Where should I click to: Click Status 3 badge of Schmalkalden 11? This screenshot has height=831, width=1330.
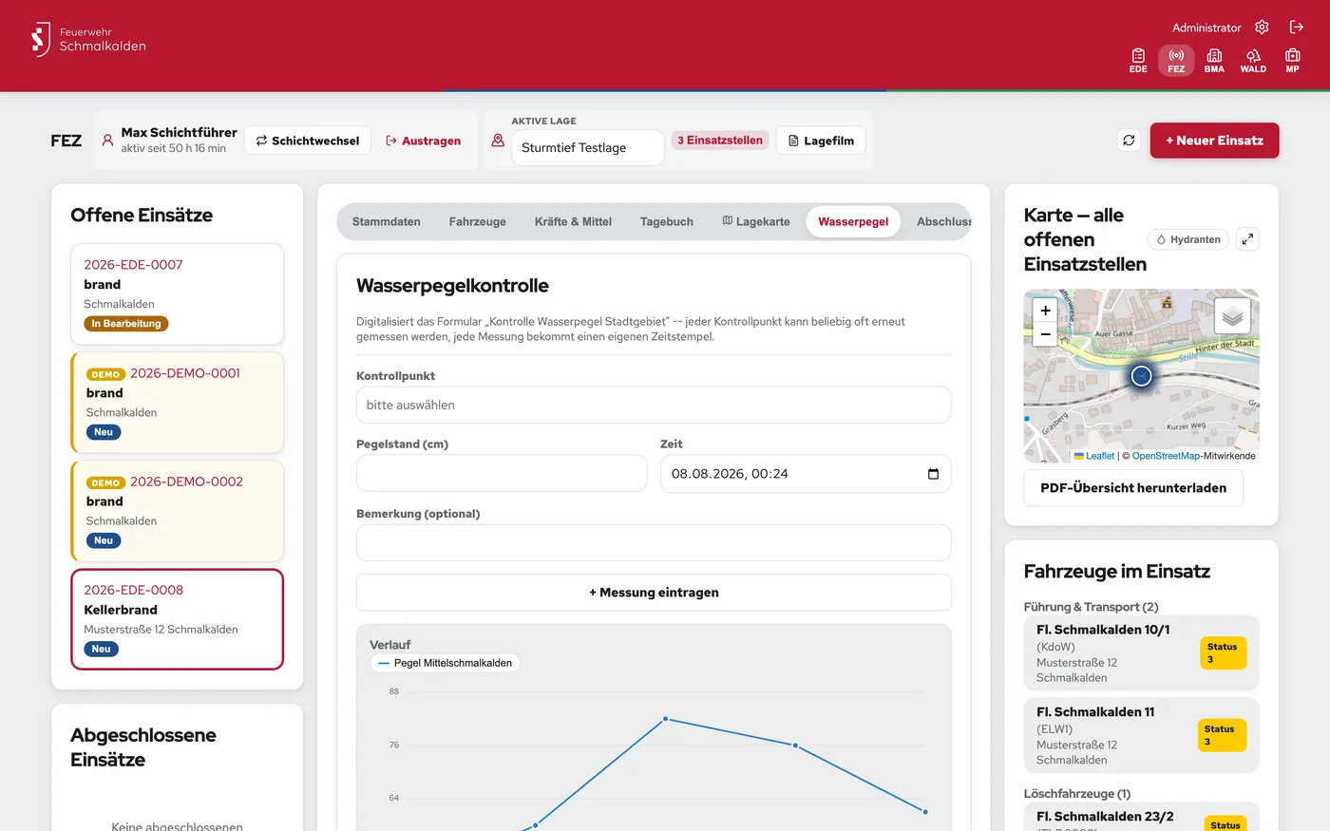click(x=1221, y=735)
